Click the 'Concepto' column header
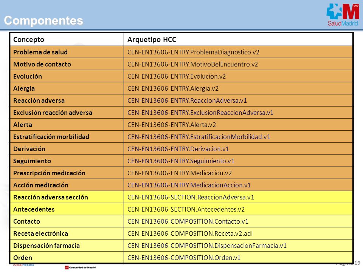Screen dimensions: 363x272 coord(67,40)
